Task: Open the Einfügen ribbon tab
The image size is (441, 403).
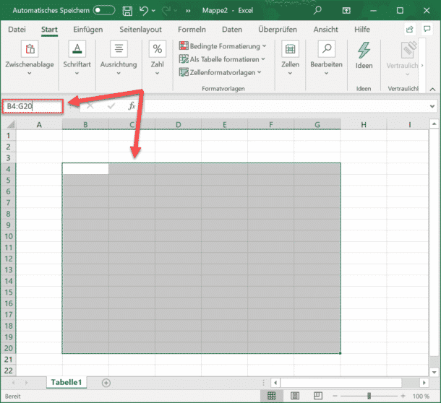Action: (88, 30)
